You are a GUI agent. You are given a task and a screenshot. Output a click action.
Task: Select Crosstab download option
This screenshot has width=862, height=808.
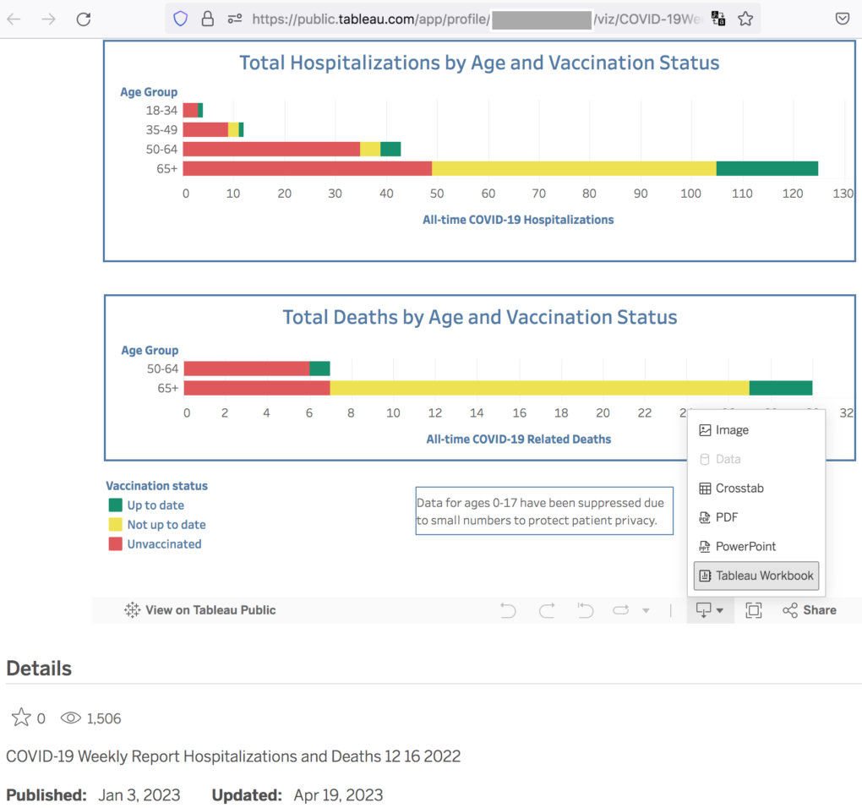pyautogui.click(x=739, y=488)
